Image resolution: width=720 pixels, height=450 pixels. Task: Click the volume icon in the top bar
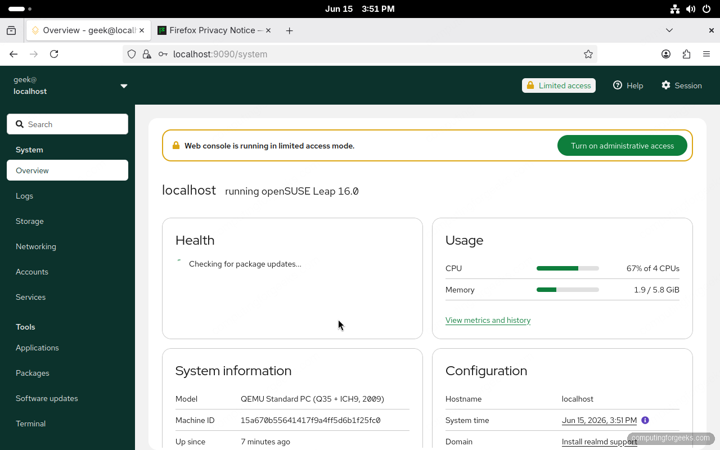(x=691, y=9)
